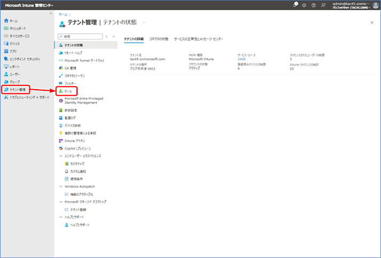
Task: Open the settings gear in top bar
Action: click(x=304, y=5)
